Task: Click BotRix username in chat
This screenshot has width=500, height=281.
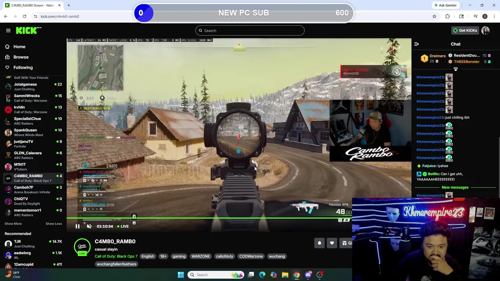Action: [434, 174]
